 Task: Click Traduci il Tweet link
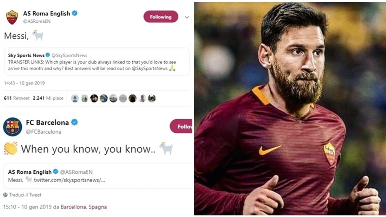[25, 195]
